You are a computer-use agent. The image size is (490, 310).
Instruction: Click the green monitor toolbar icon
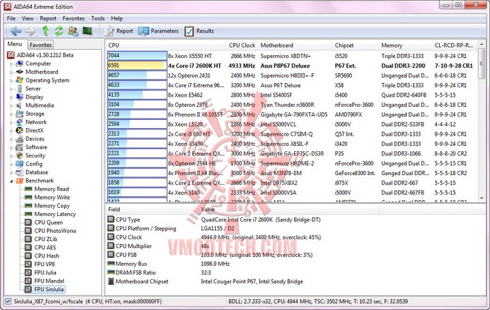pos(87,31)
